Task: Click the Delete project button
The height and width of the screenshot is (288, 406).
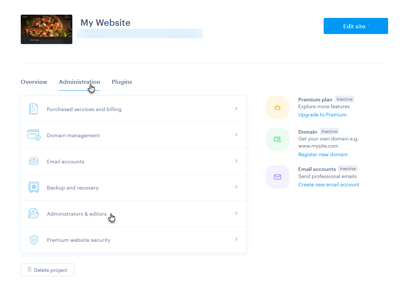Action: 47,270
